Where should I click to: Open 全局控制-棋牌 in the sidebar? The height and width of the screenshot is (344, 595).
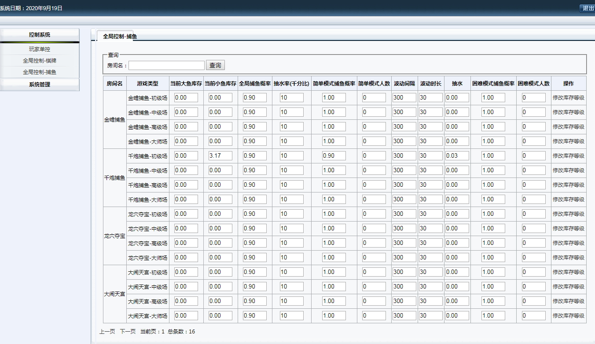40,61
